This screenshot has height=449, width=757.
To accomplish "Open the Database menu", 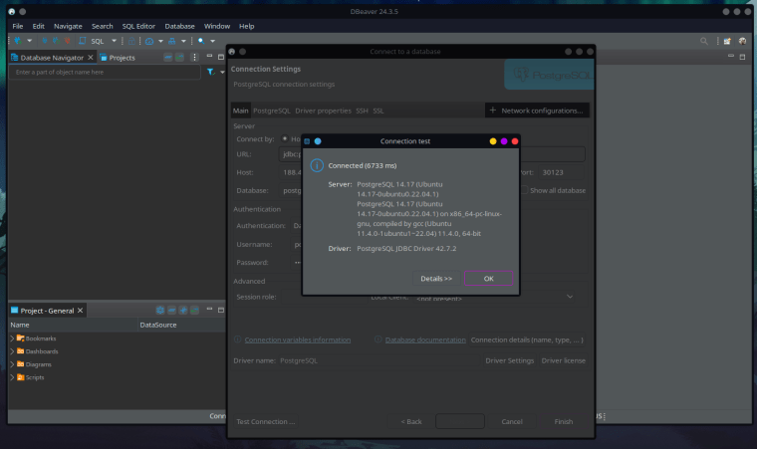I will point(179,26).
